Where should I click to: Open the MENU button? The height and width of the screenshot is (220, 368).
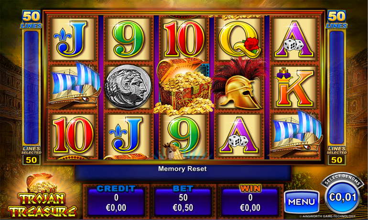(302, 202)
